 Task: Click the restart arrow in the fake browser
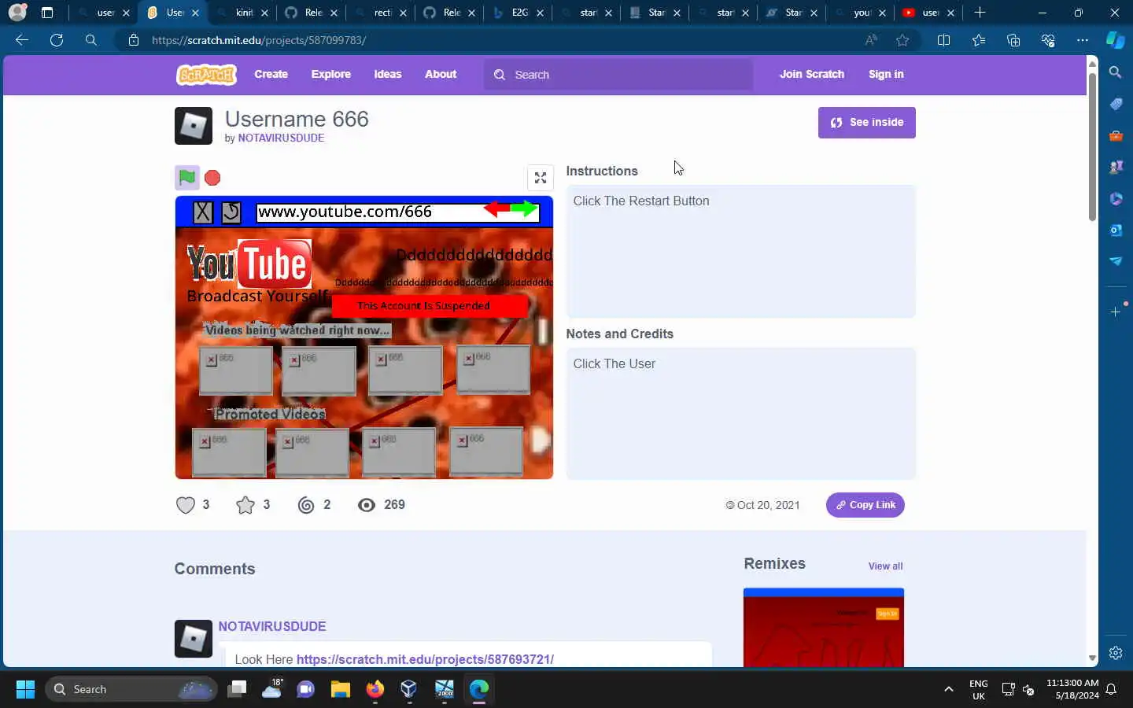(x=231, y=212)
